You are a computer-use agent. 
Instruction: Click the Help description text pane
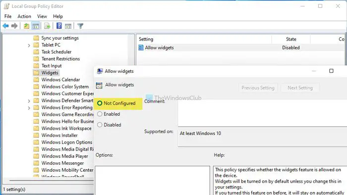pyautogui.click(x=280, y=181)
